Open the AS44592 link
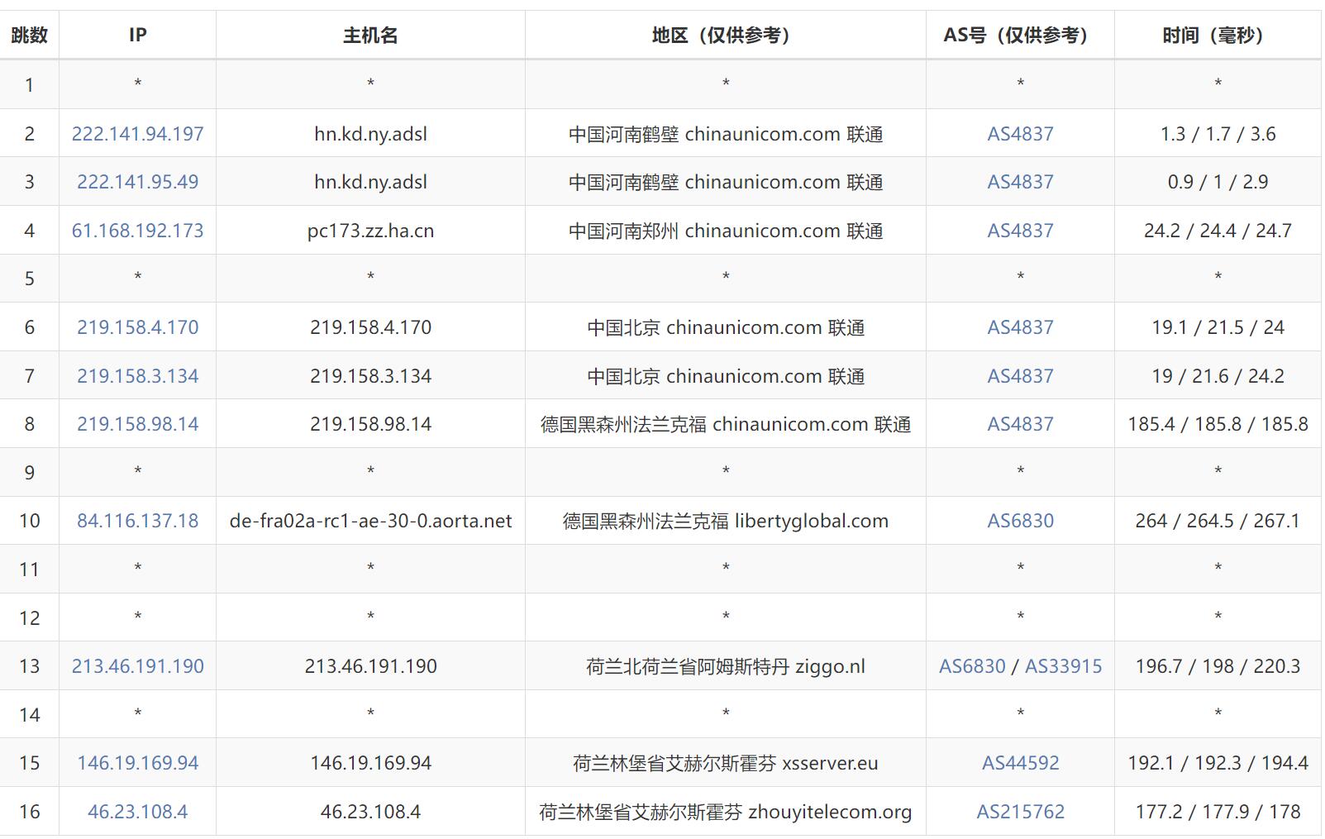The width and height of the screenshot is (1325, 839). pos(1020,763)
